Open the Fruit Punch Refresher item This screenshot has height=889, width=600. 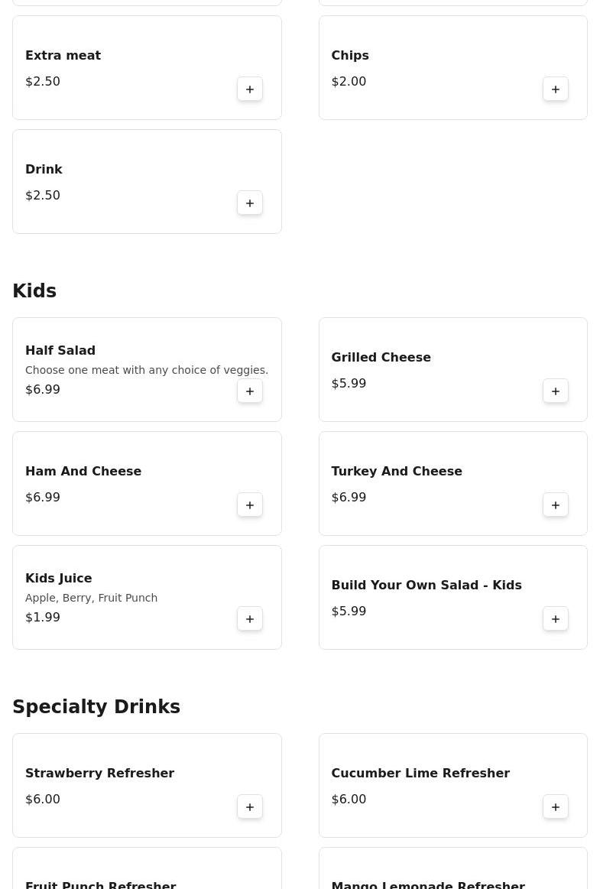pyautogui.click(x=101, y=884)
